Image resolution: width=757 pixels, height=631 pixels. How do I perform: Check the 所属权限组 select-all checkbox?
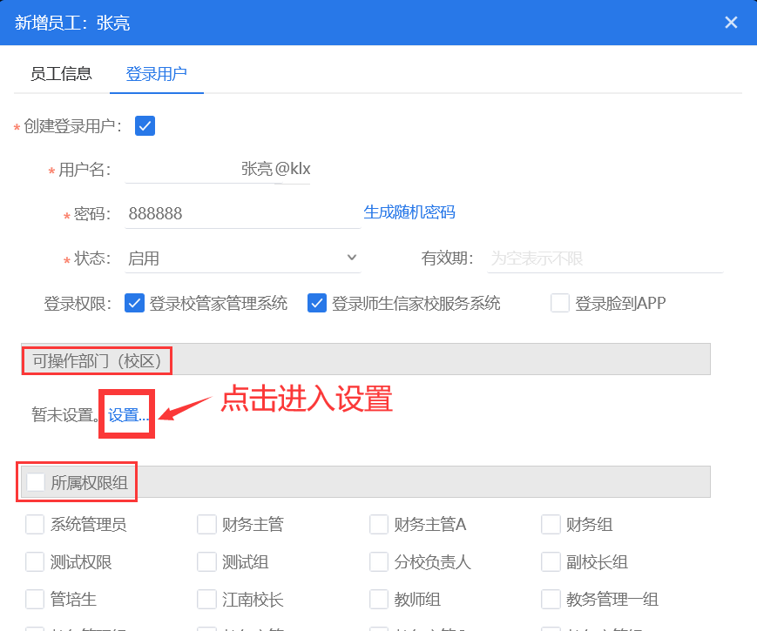(36, 482)
